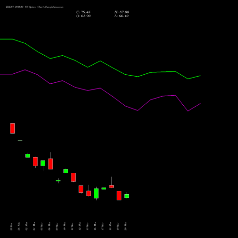The image size is (238, 238).
Task: Click the 17 Mar date label
Action: (102, 227)
